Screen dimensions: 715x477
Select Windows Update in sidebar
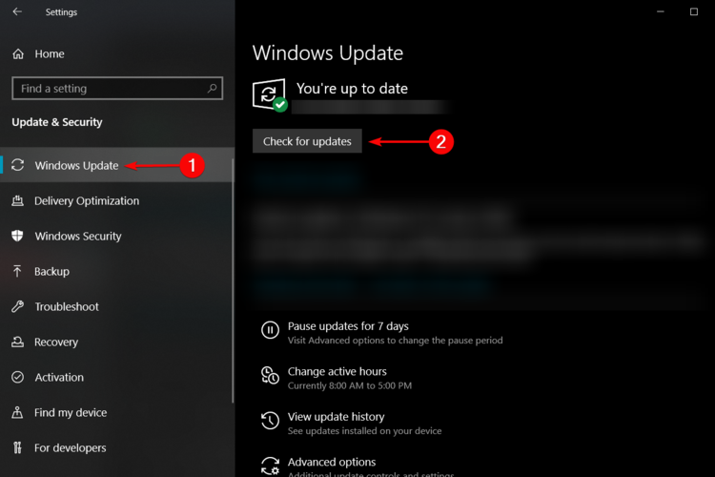pos(117,165)
